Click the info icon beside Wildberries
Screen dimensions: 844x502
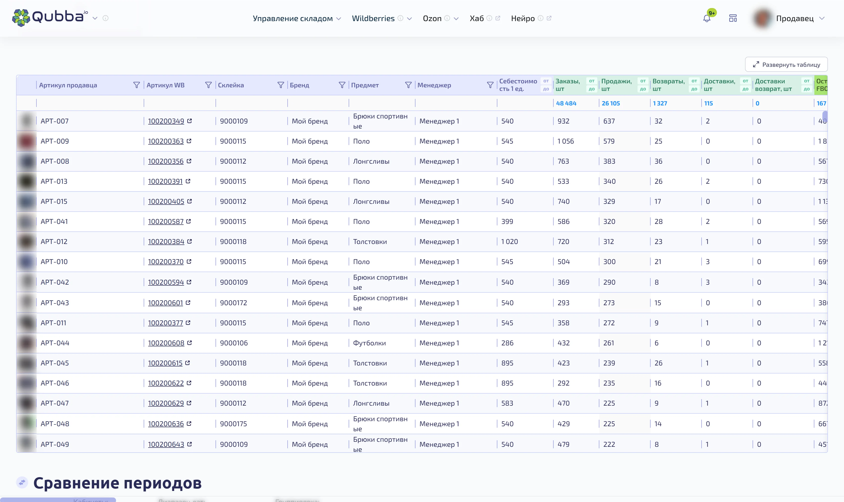(x=400, y=18)
